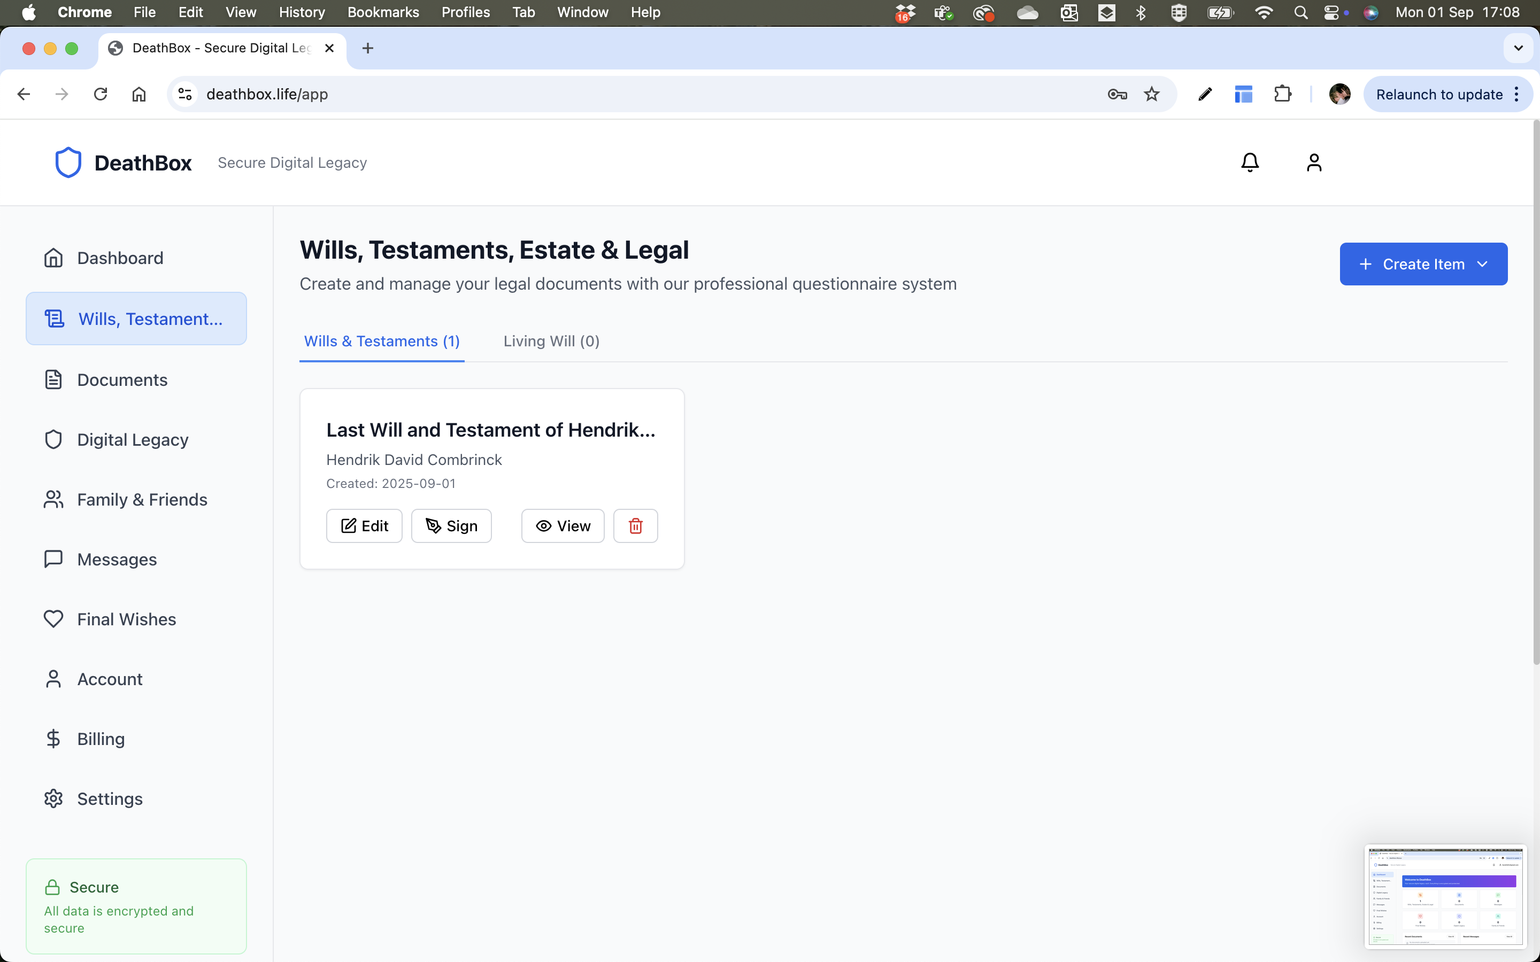Open Settings in the sidebar
This screenshot has width=1540, height=962.
pos(136,798)
